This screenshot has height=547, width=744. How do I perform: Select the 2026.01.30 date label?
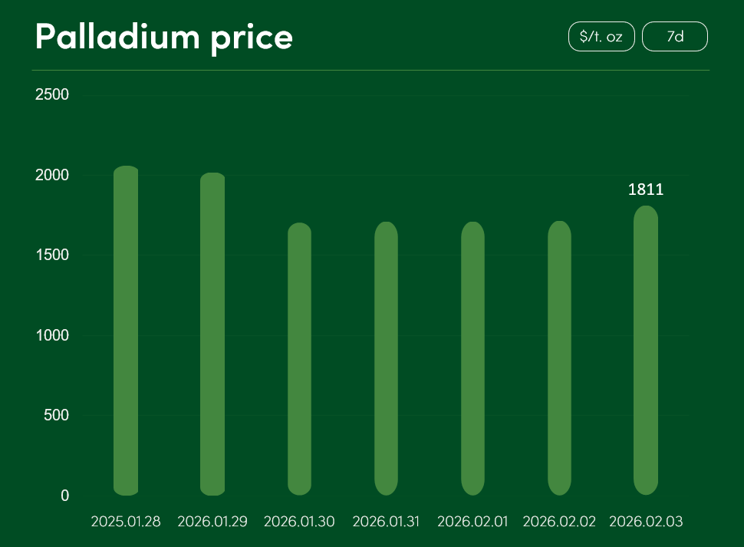tap(299, 522)
